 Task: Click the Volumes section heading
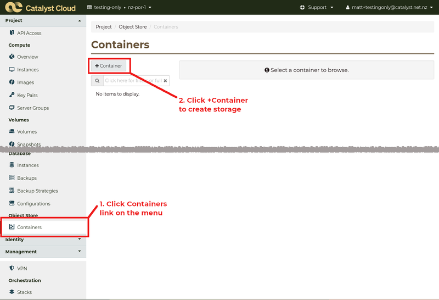19,120
